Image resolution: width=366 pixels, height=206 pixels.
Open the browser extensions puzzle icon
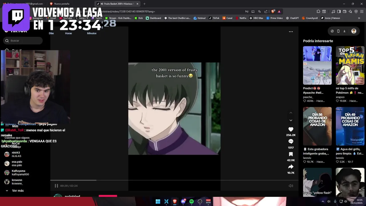click(x=318, y=11)
